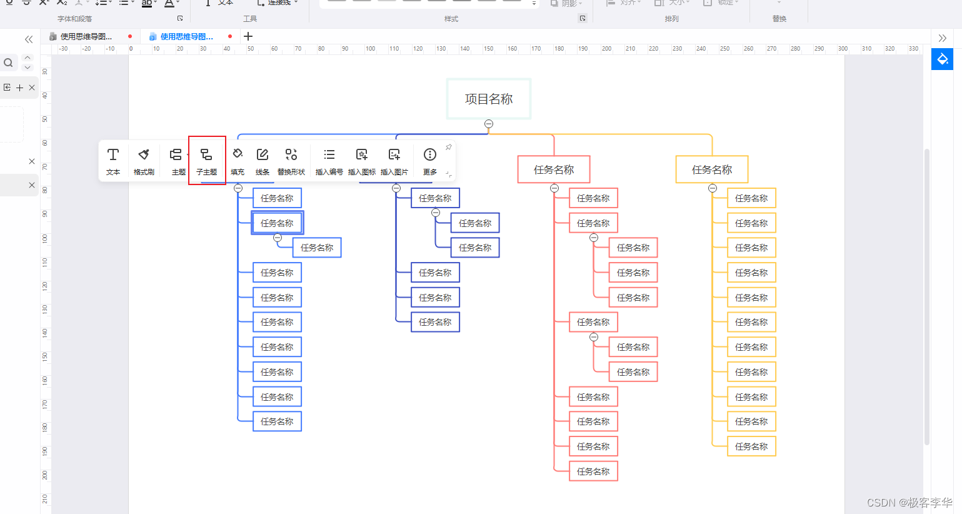Open the 文本 text tool in floating toolbar
This screenshot has height=514, width=962.
tap(113, 160)
